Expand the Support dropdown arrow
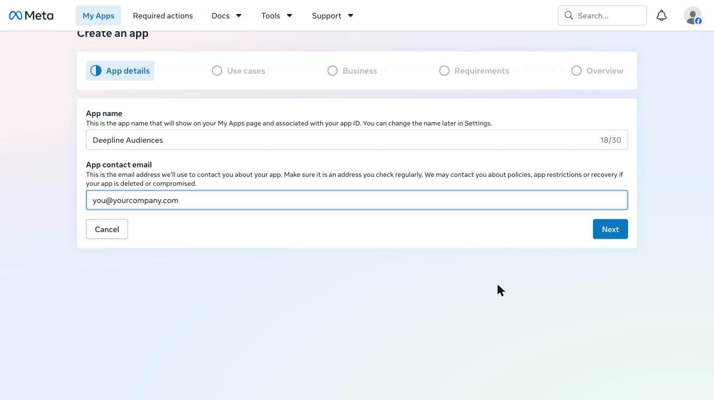The height and width of the screenshot is (400, 714). 351,16
